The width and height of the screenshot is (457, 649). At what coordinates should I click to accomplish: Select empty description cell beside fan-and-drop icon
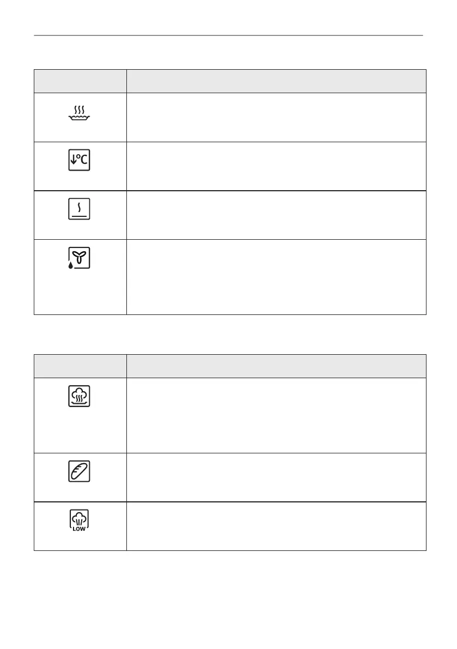pos(276,276)
